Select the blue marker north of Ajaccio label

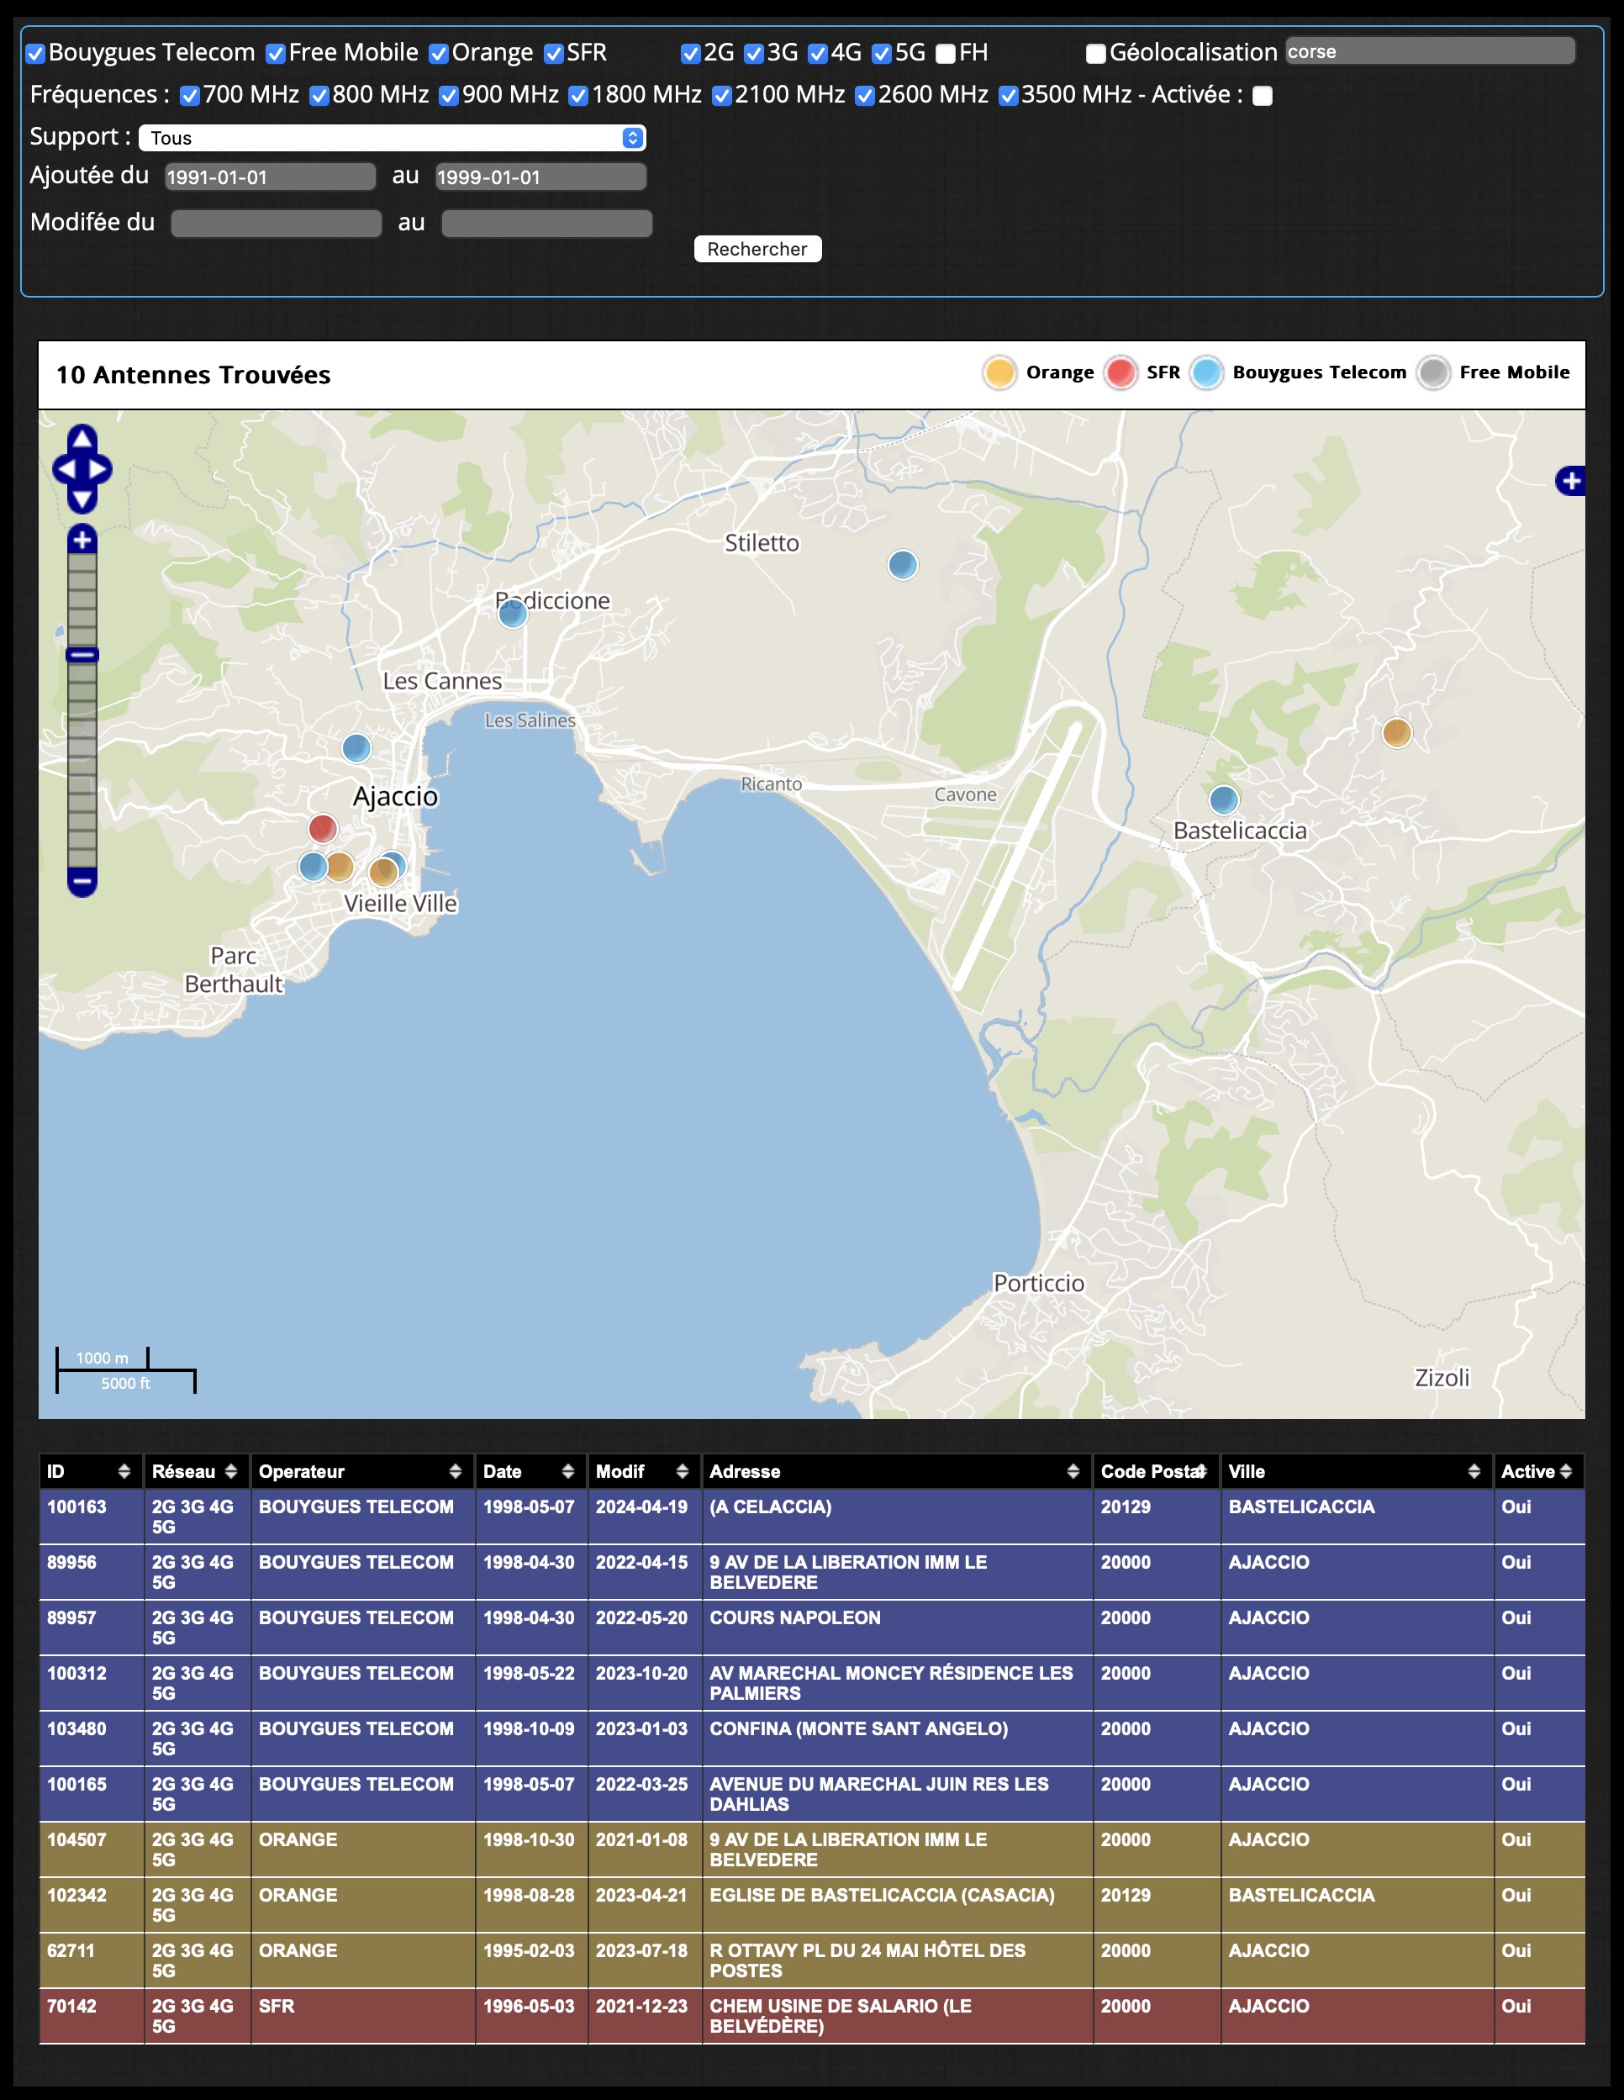[356, 747]
